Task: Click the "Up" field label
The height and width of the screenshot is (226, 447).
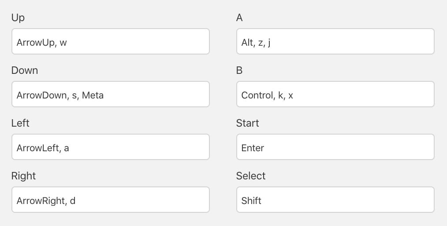Action: (18, 18)
